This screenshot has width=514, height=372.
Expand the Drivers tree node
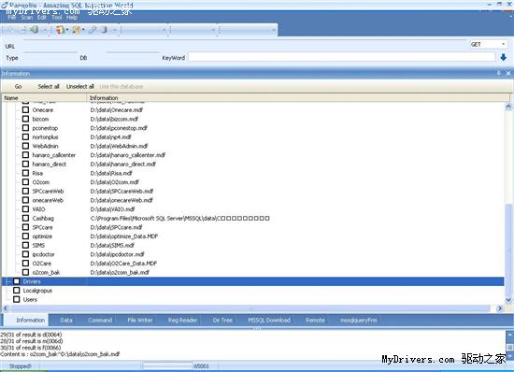(x=8, y=281)
